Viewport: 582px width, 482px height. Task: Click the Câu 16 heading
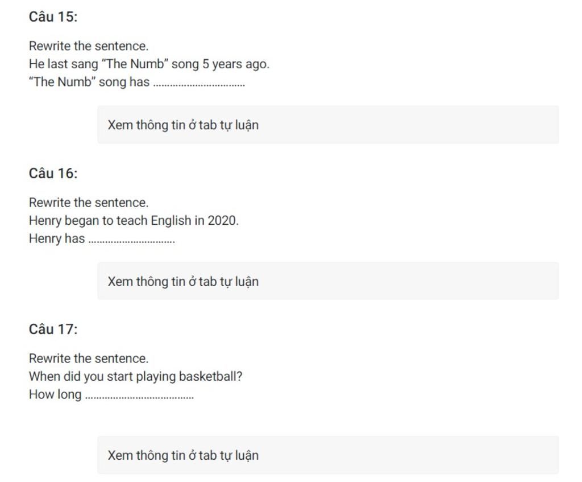pyautogui.click(x=53, y=173)
